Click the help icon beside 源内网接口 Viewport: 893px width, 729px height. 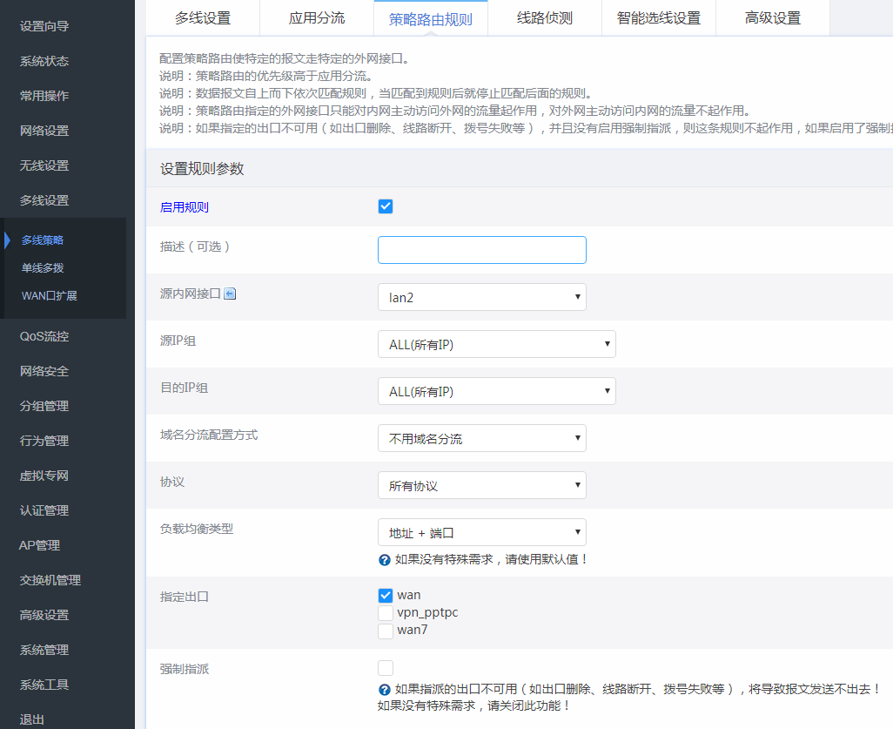click(x=230, y=294)
